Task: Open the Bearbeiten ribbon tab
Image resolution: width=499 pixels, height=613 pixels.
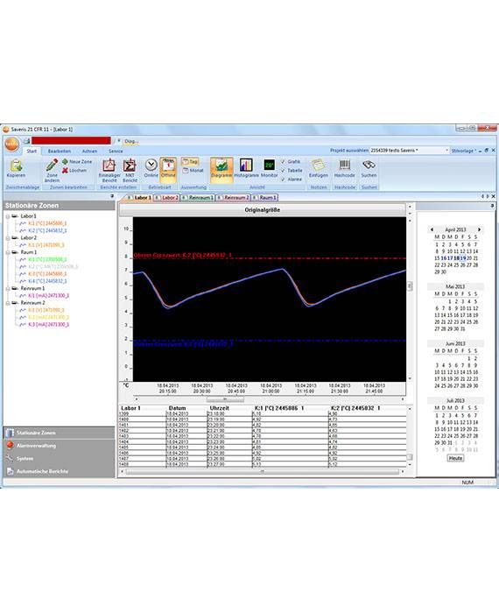Action: (60, 151)
